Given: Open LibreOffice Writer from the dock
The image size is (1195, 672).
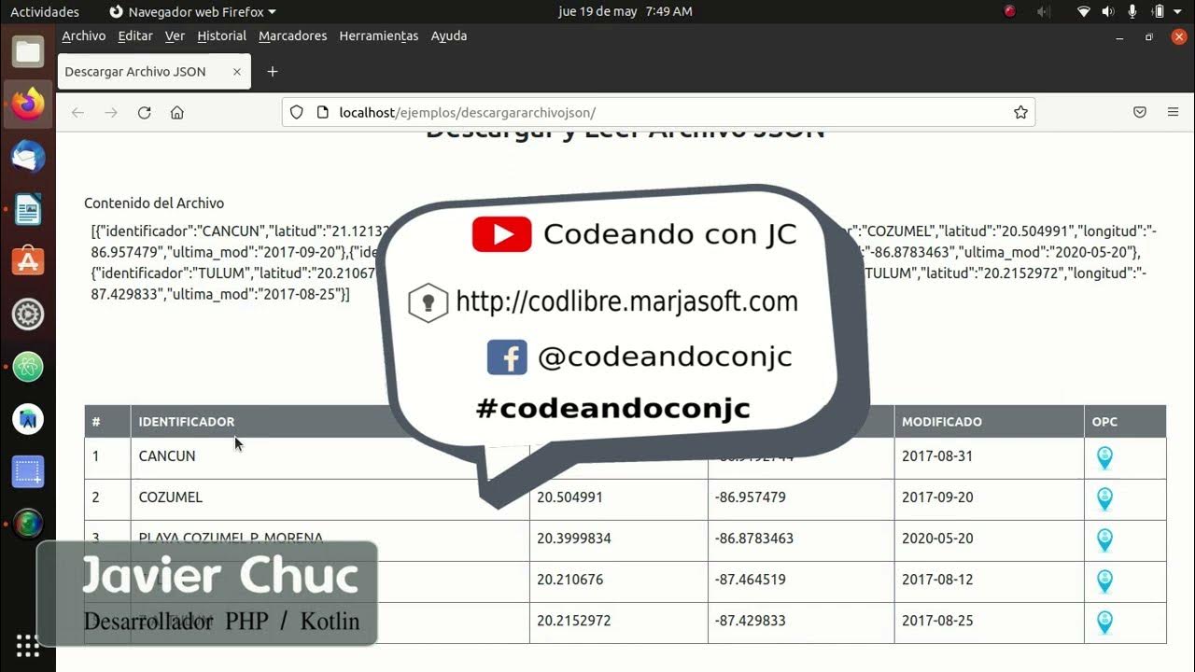Looking at the screenshot, I should tap(28, 210).
